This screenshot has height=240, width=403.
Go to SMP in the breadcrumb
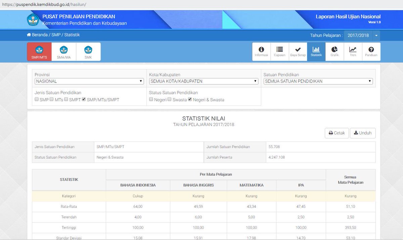(56, 35)
